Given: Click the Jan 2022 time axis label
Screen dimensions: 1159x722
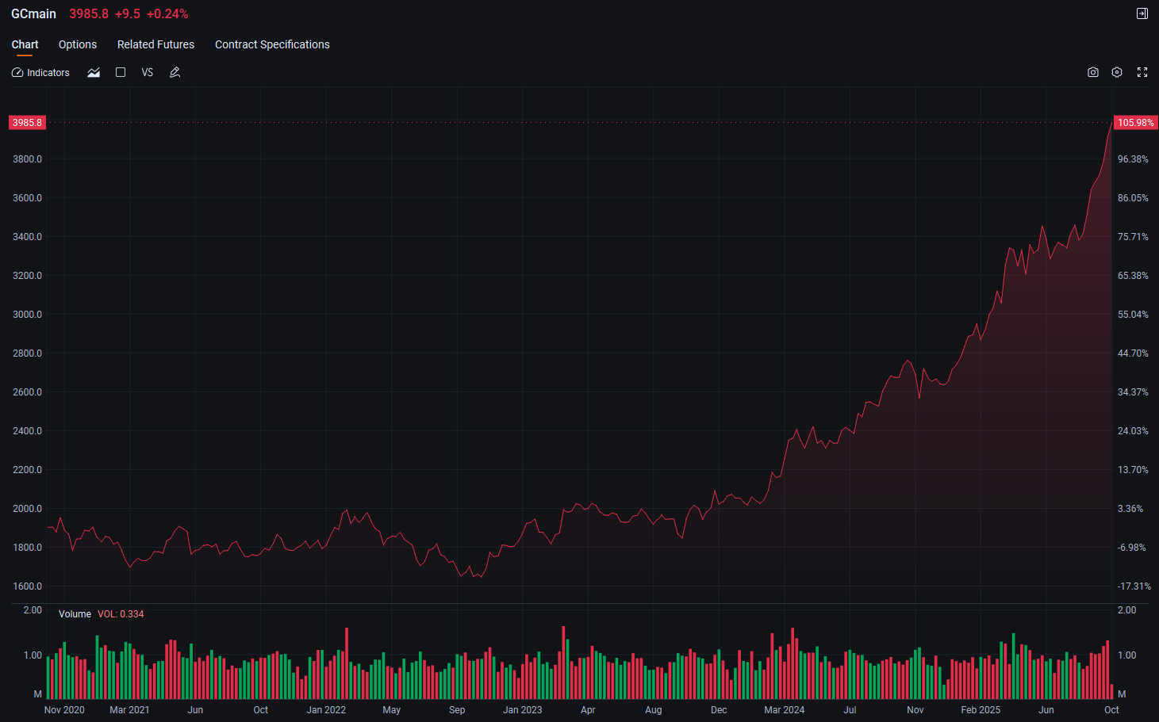Looking at the screenshot, I should click(326, 710).
